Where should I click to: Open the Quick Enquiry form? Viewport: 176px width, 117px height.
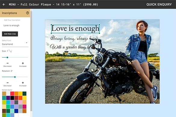pyautogui.click(x=159, y=5)
